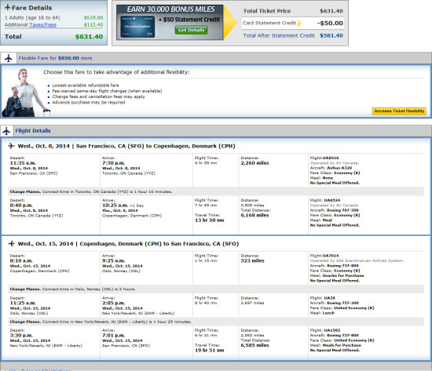Click the departing plane icon for Oct. 8 flight
Image resolution: width=432 pixels, height=371 pixels.
tap(11, 146)
